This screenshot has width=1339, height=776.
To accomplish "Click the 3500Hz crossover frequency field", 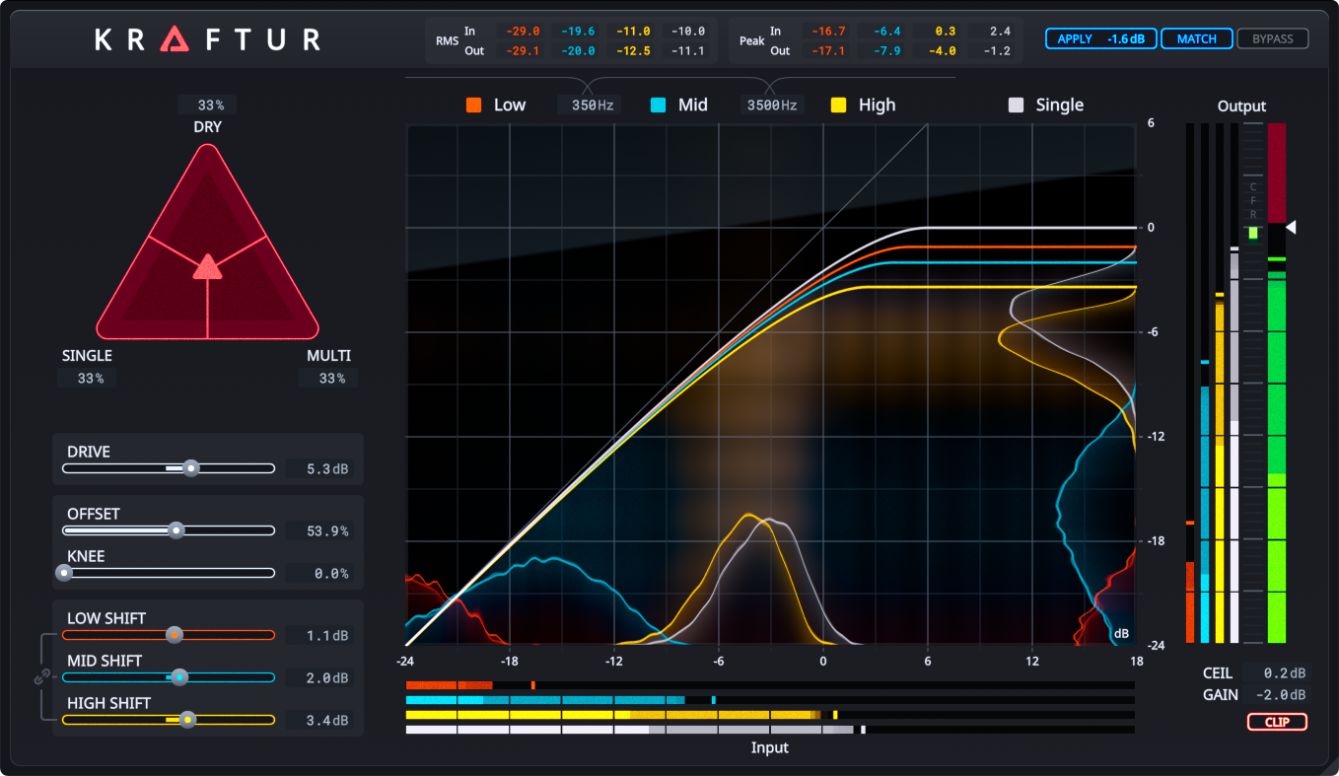I will pyautogui.click(x=772, y=105).
